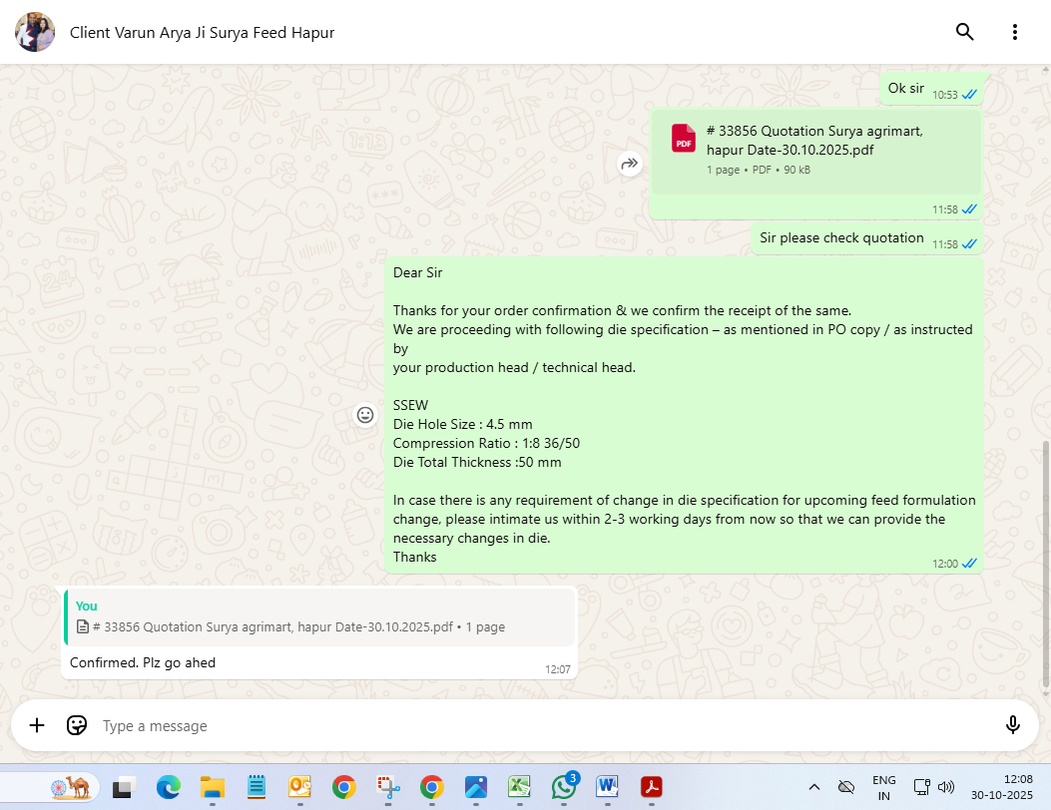Screen dimensions: 1051x810
Task: Open the sent 33856 Quotation PDF attachment
Action: point(814,141)
